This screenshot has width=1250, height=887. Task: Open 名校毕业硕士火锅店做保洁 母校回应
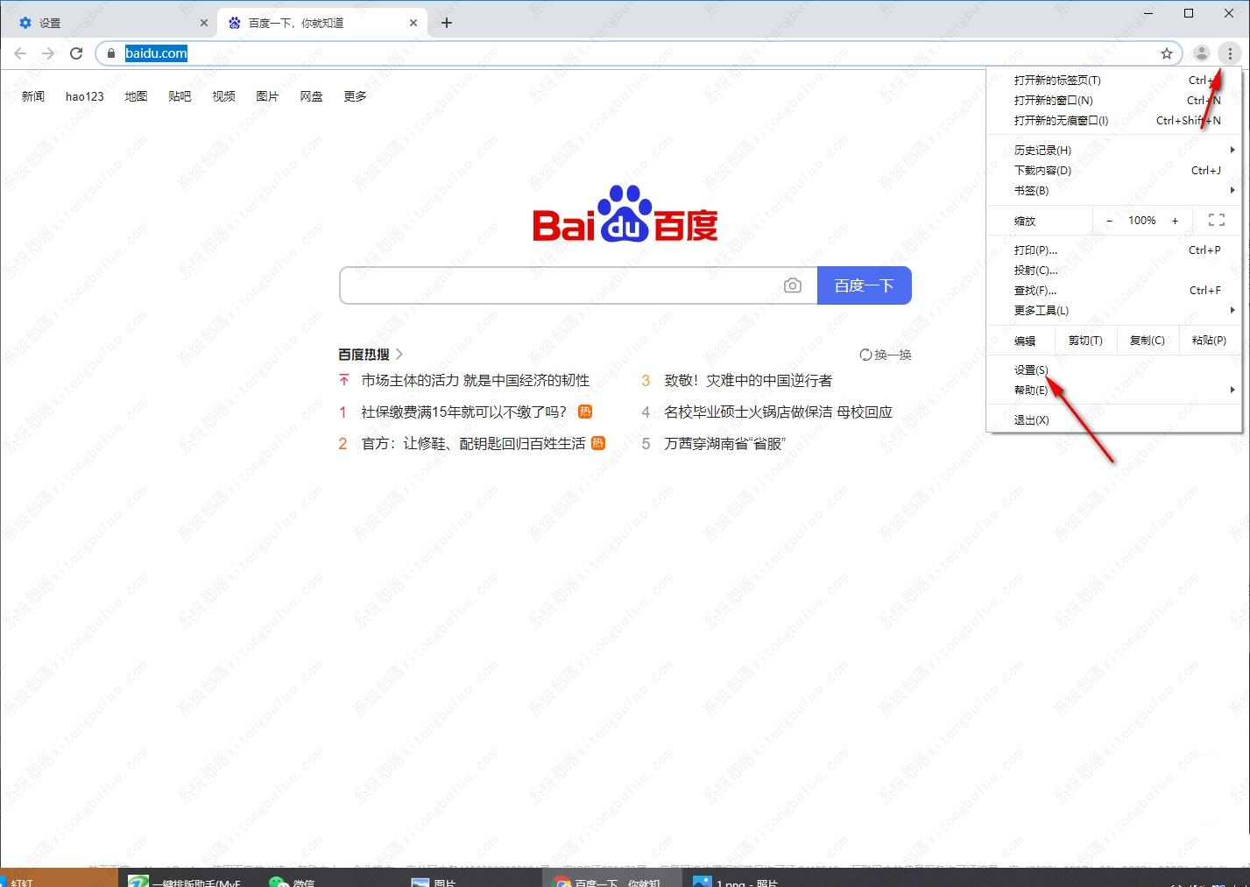click(778, 412)
